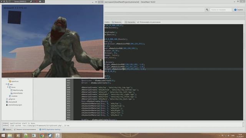
Task: Select xtreme3d.dll in project tree
Action: tap(13, 102)
